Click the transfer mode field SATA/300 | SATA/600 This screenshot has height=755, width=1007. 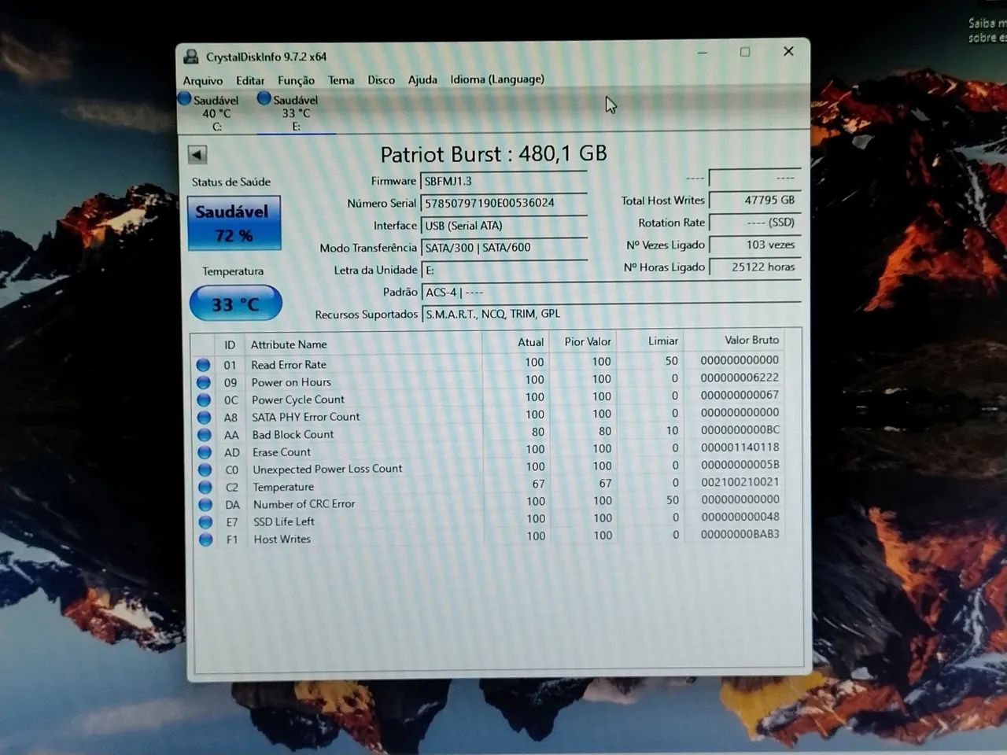[x=503, y=247]
